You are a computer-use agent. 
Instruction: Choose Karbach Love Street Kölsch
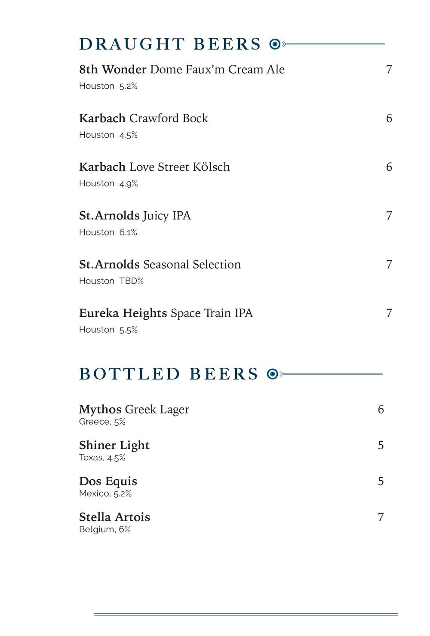pos(154,167)
